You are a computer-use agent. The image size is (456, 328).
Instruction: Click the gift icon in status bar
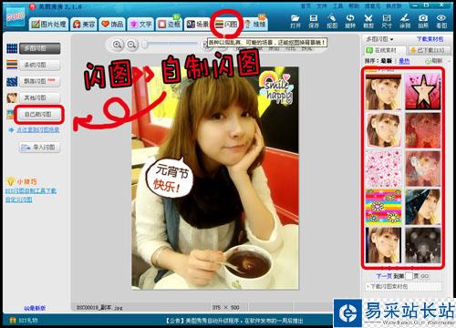click(x=13, y=320)
